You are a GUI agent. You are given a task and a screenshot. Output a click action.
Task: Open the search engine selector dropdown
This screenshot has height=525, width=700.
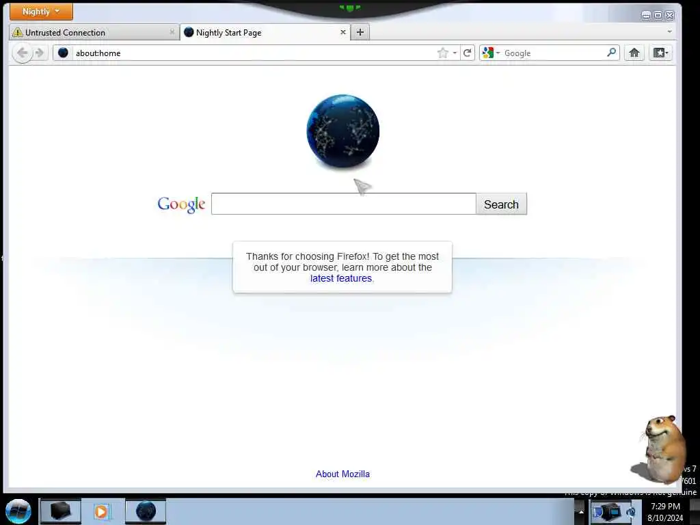(x=491, y=53)
